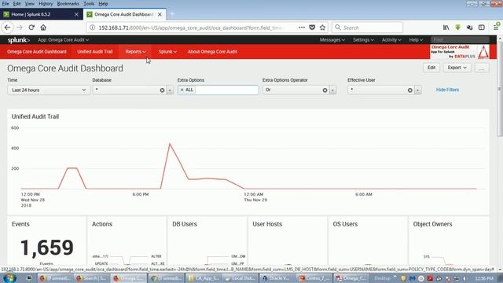Open About Omega Core Audit page

[212, 52]
